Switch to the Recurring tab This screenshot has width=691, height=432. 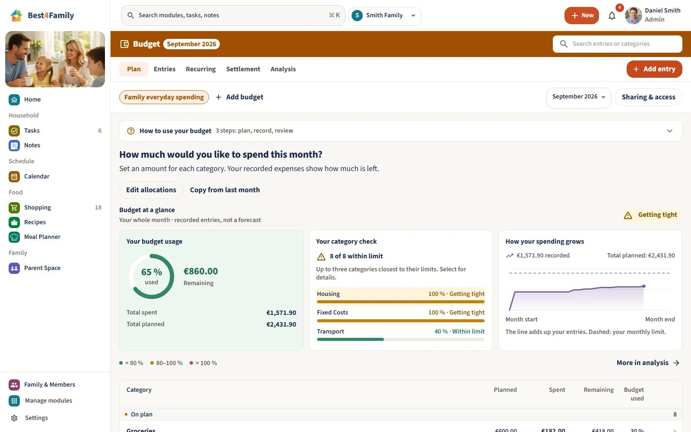click(x=201, y=69)
